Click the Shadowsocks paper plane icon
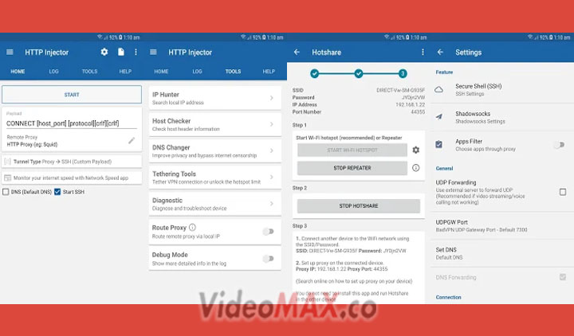 point(439,117)
